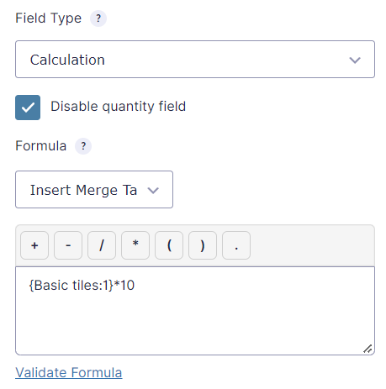Viewport: 386px width, 389px height.
Task: Click the Formula help question mark icon
Action: 83,146
